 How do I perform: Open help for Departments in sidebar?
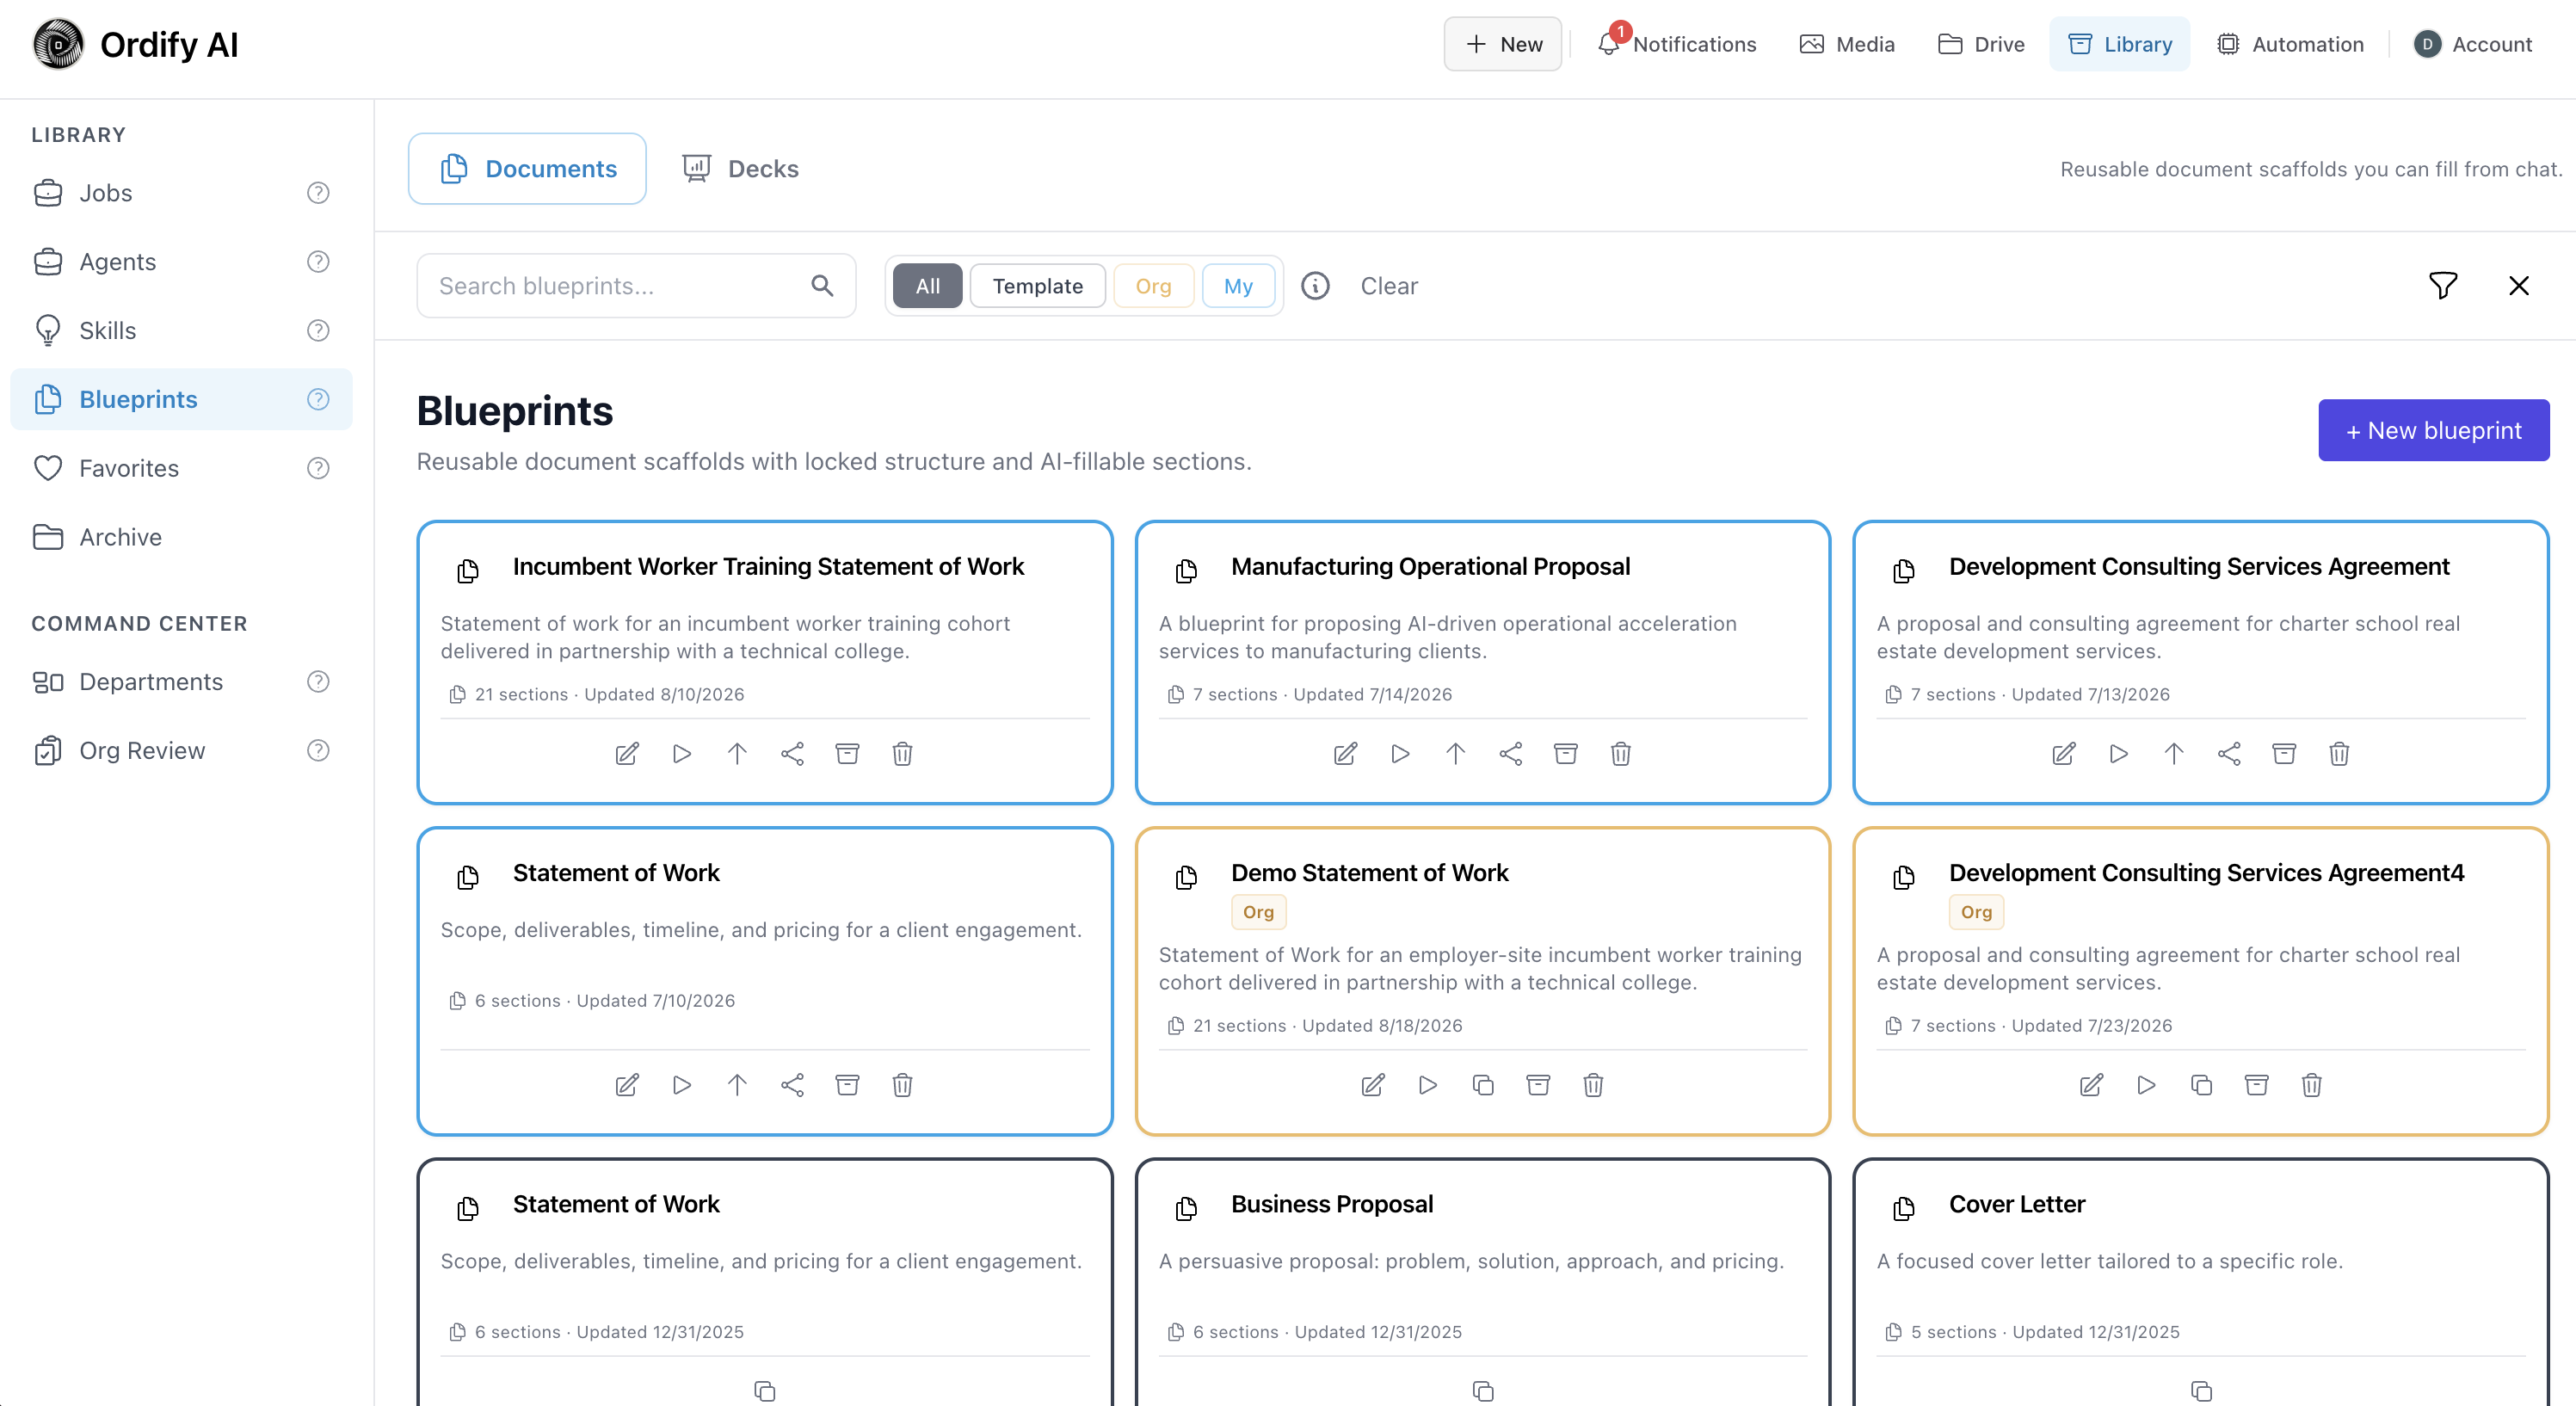[318, 682]
